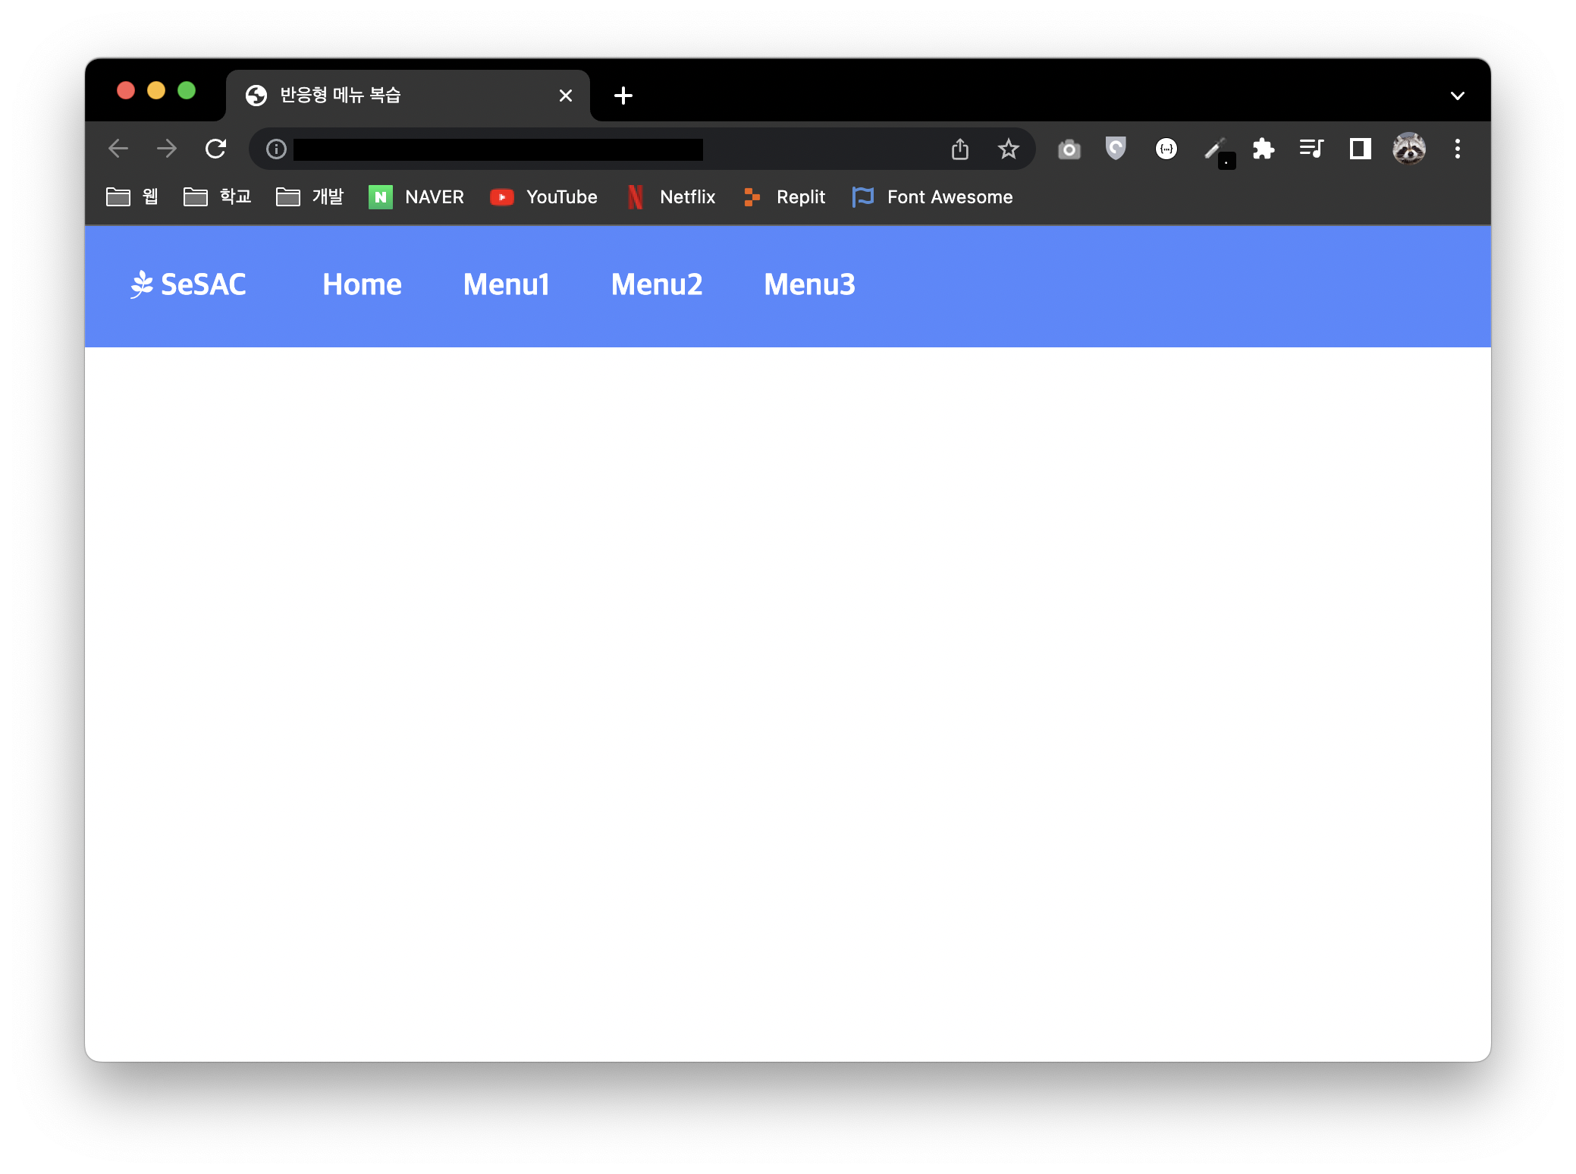
Task: Open a new tab with plus button
Action: pos(623,96)
